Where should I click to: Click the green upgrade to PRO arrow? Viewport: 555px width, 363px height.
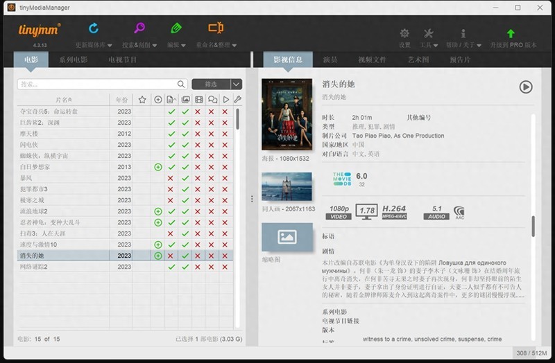[x=511, y=33]
